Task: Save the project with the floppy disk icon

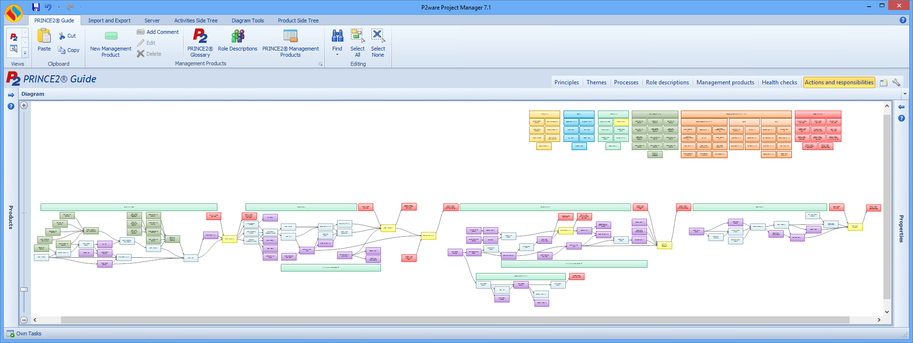Action: [36, 7]
